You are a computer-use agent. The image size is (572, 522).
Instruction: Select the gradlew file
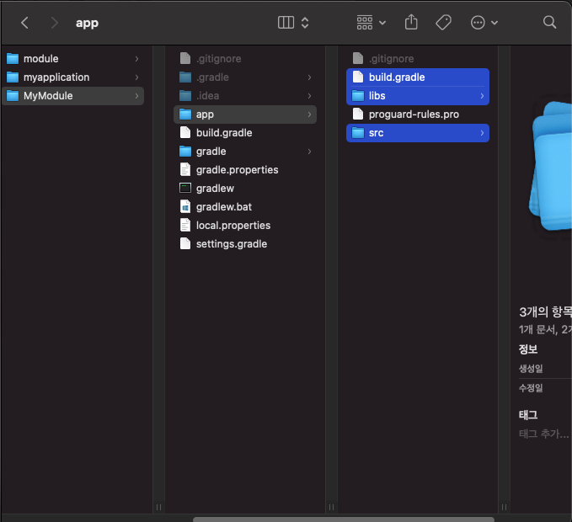pos(245,189)
